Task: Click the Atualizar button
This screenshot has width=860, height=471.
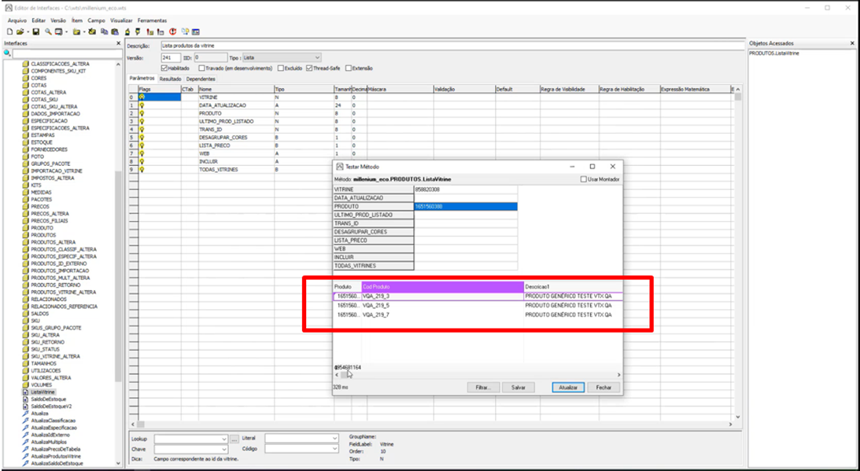Action: pyautogui.click(x=568, y=387)
